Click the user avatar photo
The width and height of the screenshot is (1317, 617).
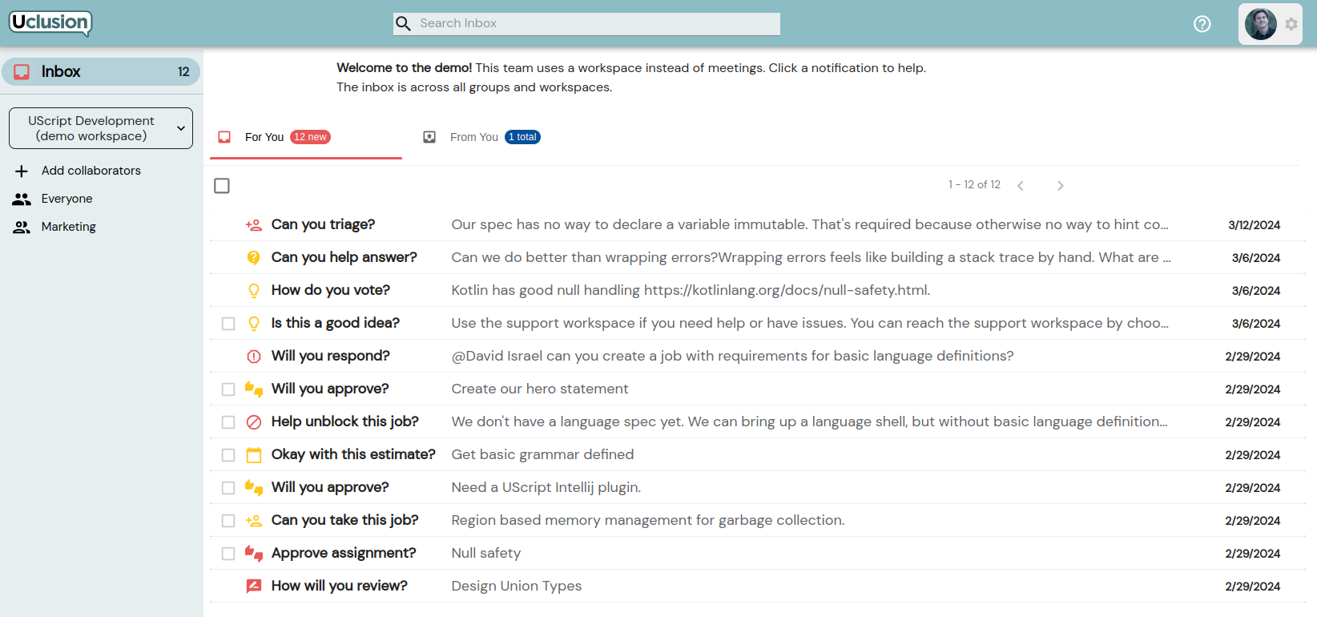[1260, 24]
